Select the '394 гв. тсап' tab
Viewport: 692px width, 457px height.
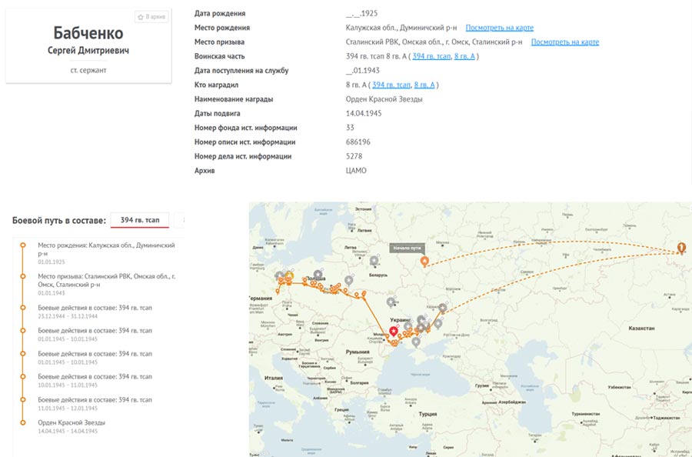(x=140, y=220)
